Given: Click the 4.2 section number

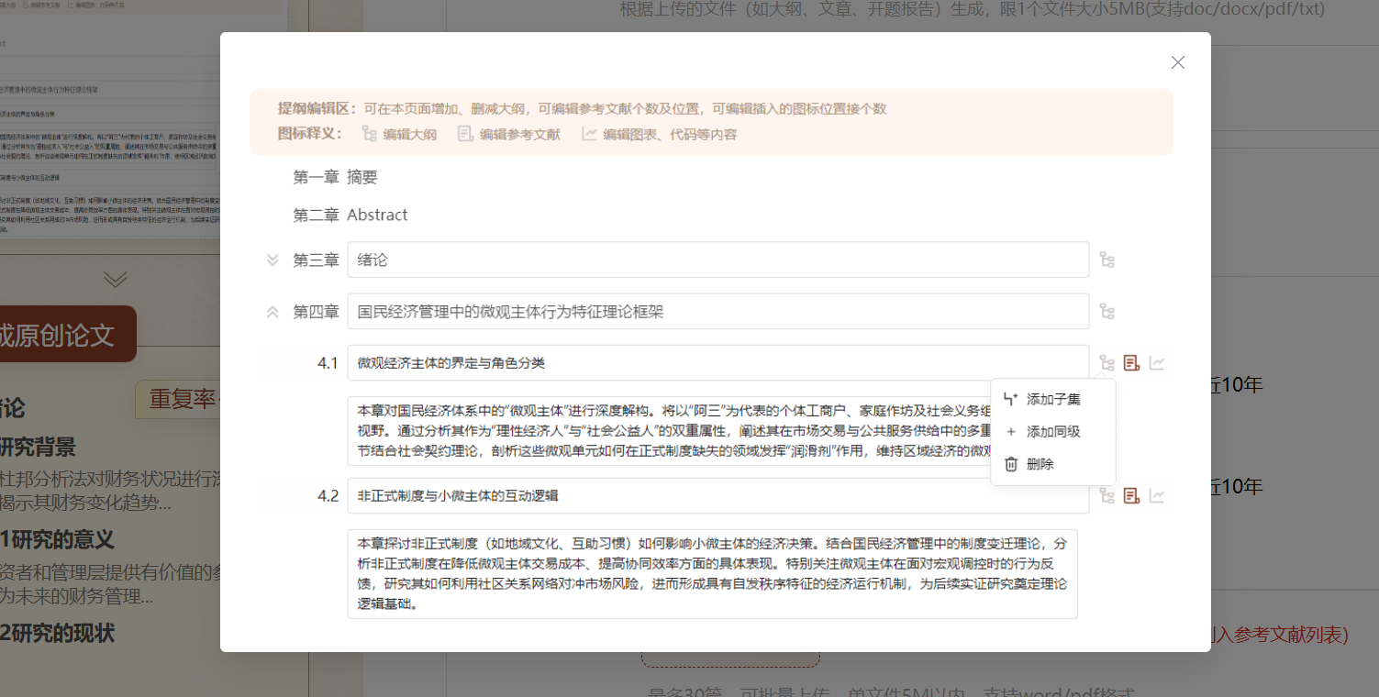Looking at the screenshot, I should click(328, 496).
